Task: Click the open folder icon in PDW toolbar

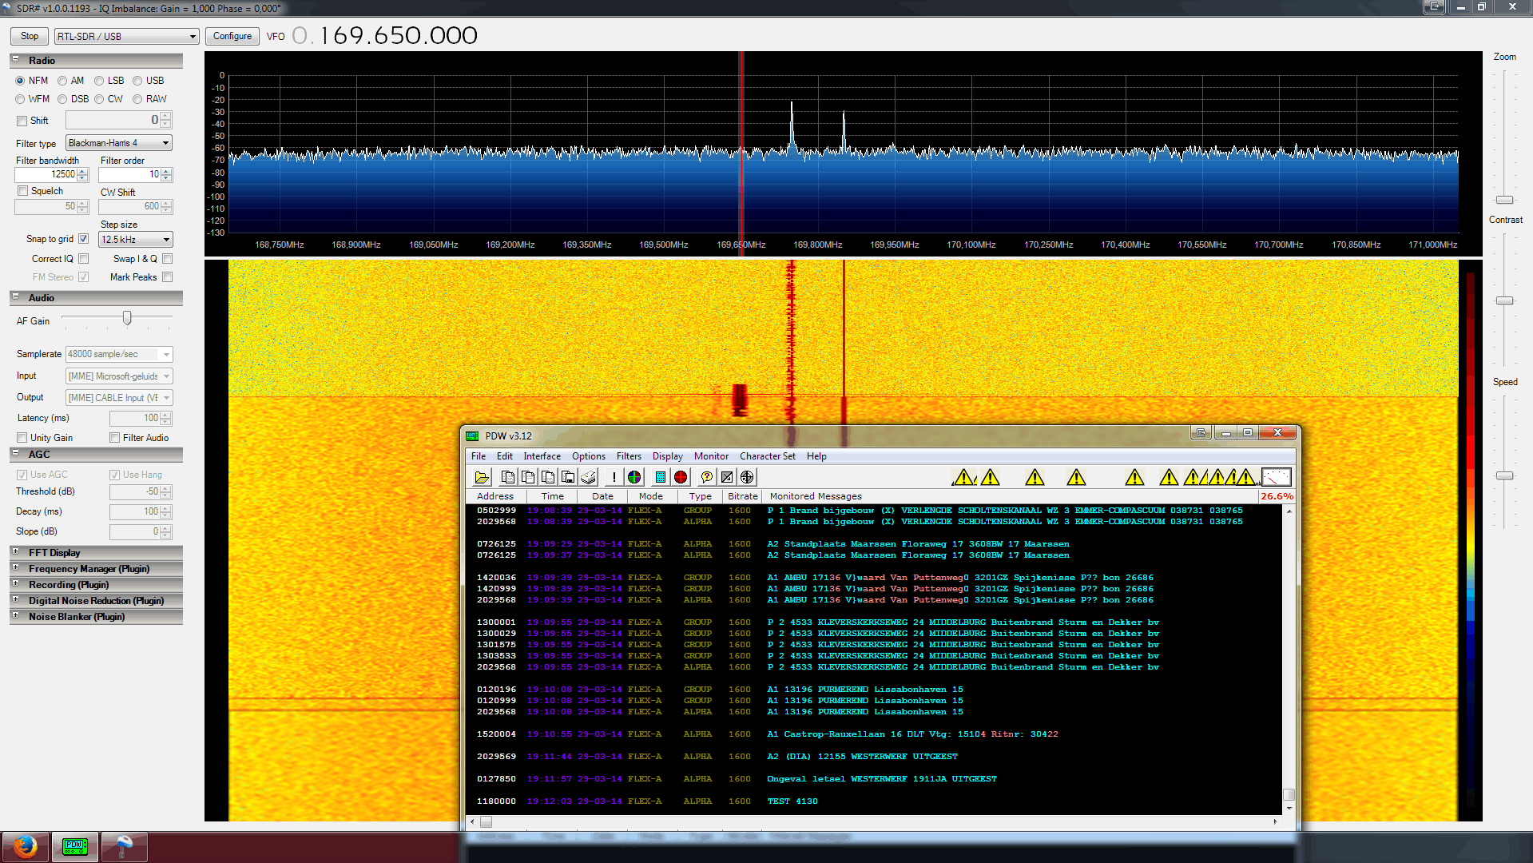Action: click(482, 477)
